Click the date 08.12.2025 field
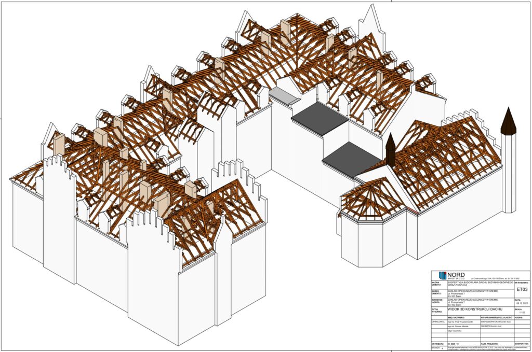The image size is (532, 352). [x=521, y=304]
